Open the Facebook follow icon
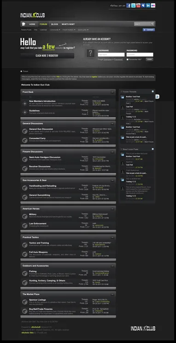The width and height of the screenshot is (176, 343). point(129,6)
